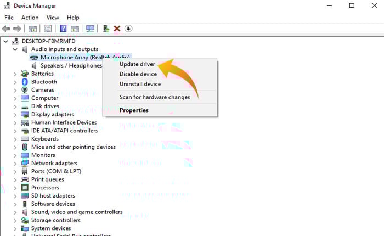Choose Update driver from the context menu

[137, 64]
